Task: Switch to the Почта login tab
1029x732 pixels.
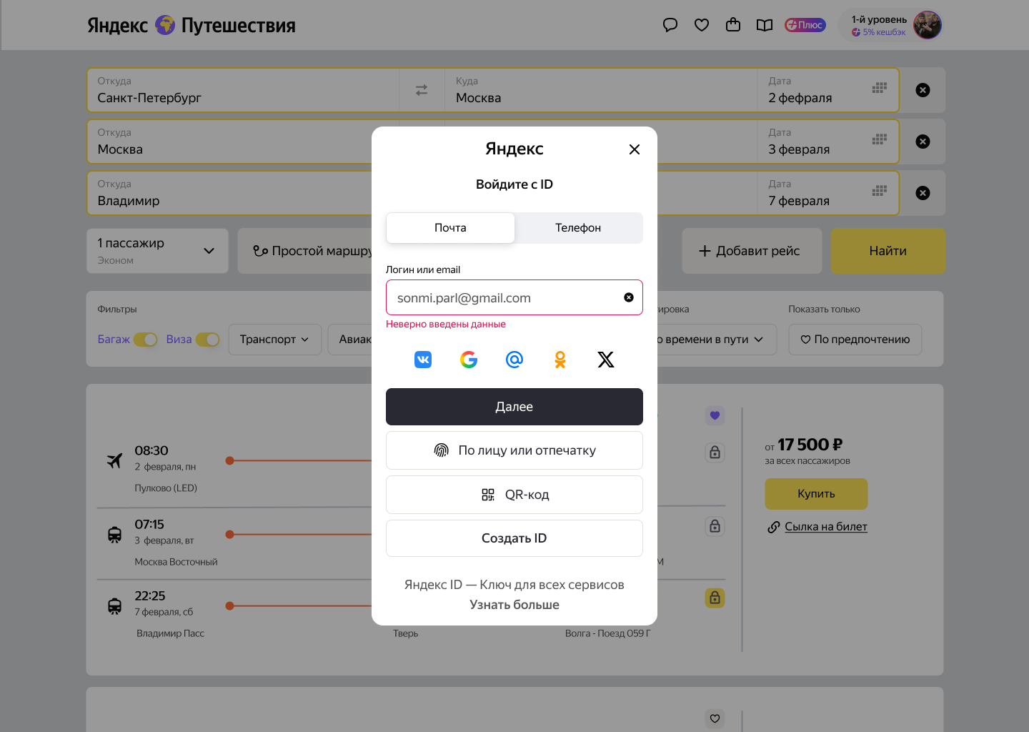Action: point(450,228)
